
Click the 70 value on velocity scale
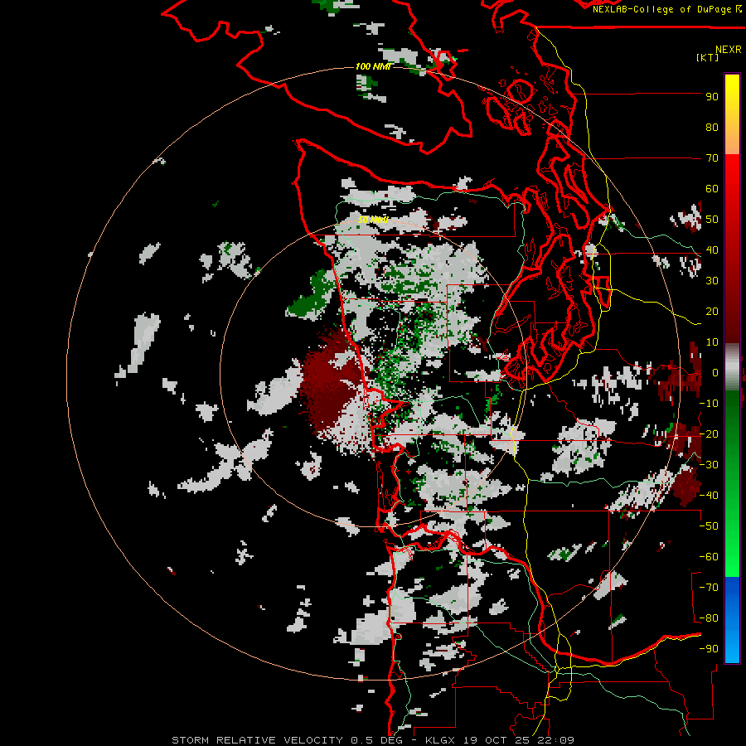pos(712,158)
